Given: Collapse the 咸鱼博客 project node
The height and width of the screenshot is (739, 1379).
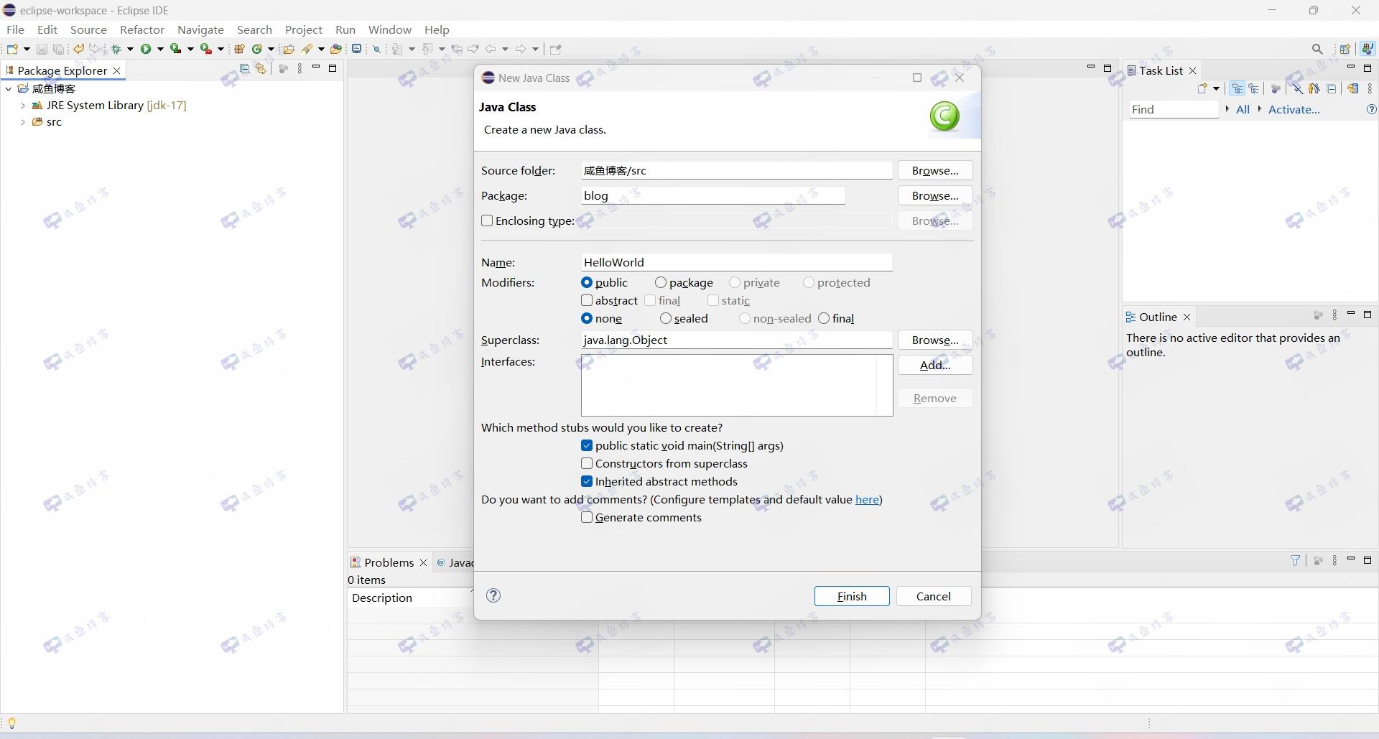Looking at the screenshot, I should (x=8, y=88).
